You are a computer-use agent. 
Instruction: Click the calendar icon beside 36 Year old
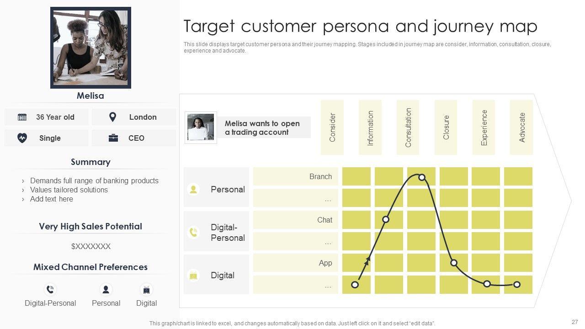22,117
